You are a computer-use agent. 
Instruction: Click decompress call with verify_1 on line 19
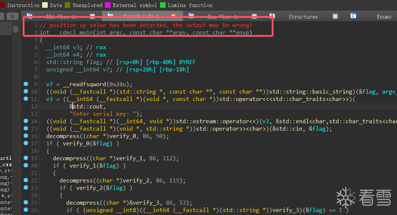tap(116, 158)
